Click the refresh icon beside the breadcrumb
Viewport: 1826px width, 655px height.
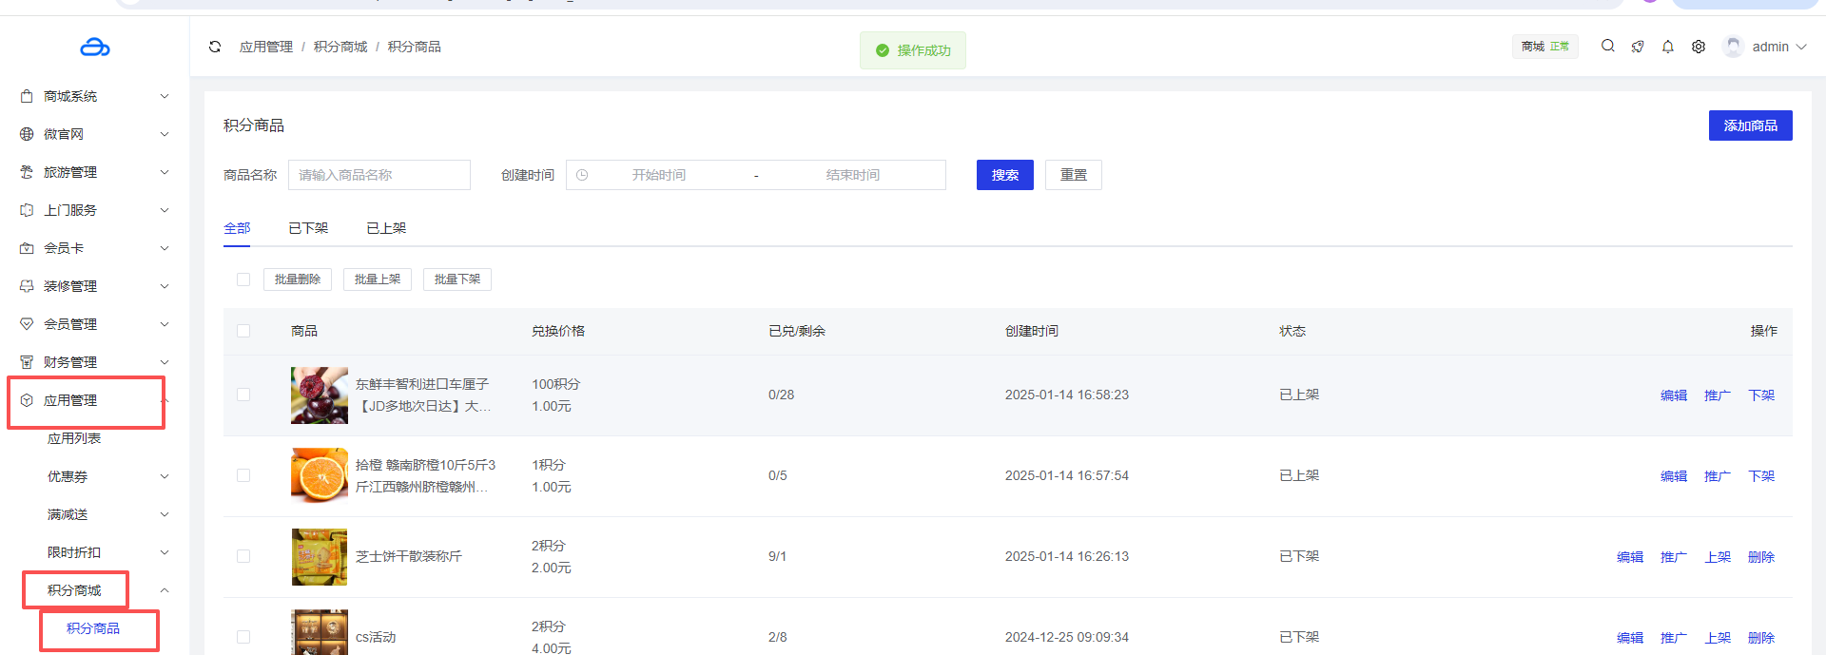pyautogui.click(x=215, y=47)
